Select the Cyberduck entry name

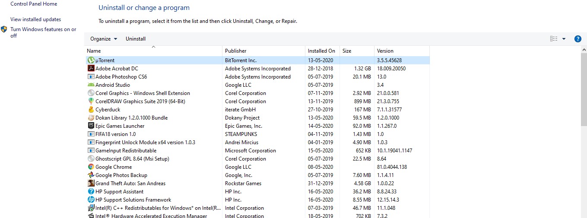coord(108,110)
